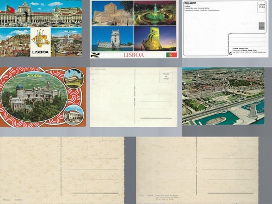The width and height of the screenshot is (272, 204).
Task: Click the illuminated fountain night photo
Action: pyautogui.click(x=155, y=13)
